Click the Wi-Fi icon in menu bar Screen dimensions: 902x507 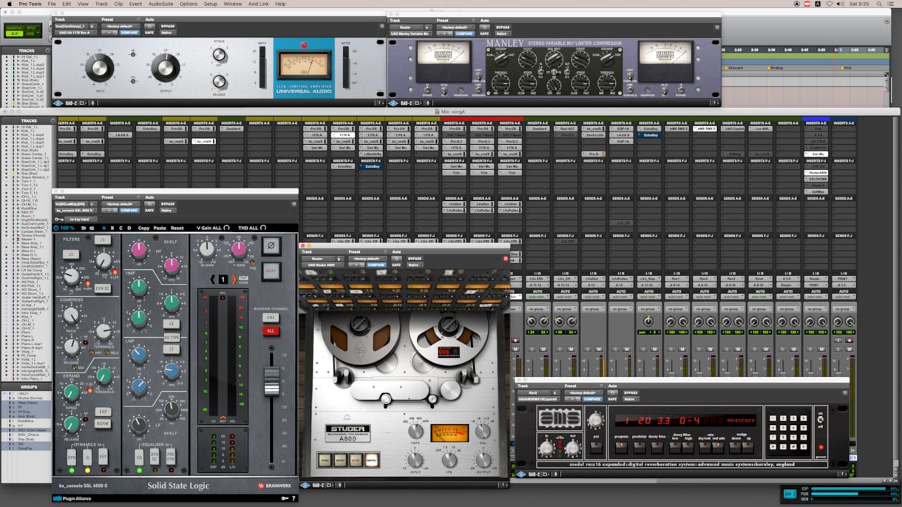(828, 4)
